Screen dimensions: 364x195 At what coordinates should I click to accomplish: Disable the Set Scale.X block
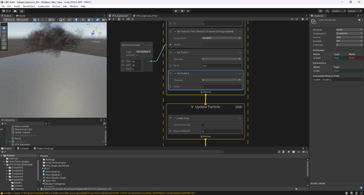(175, 73)
